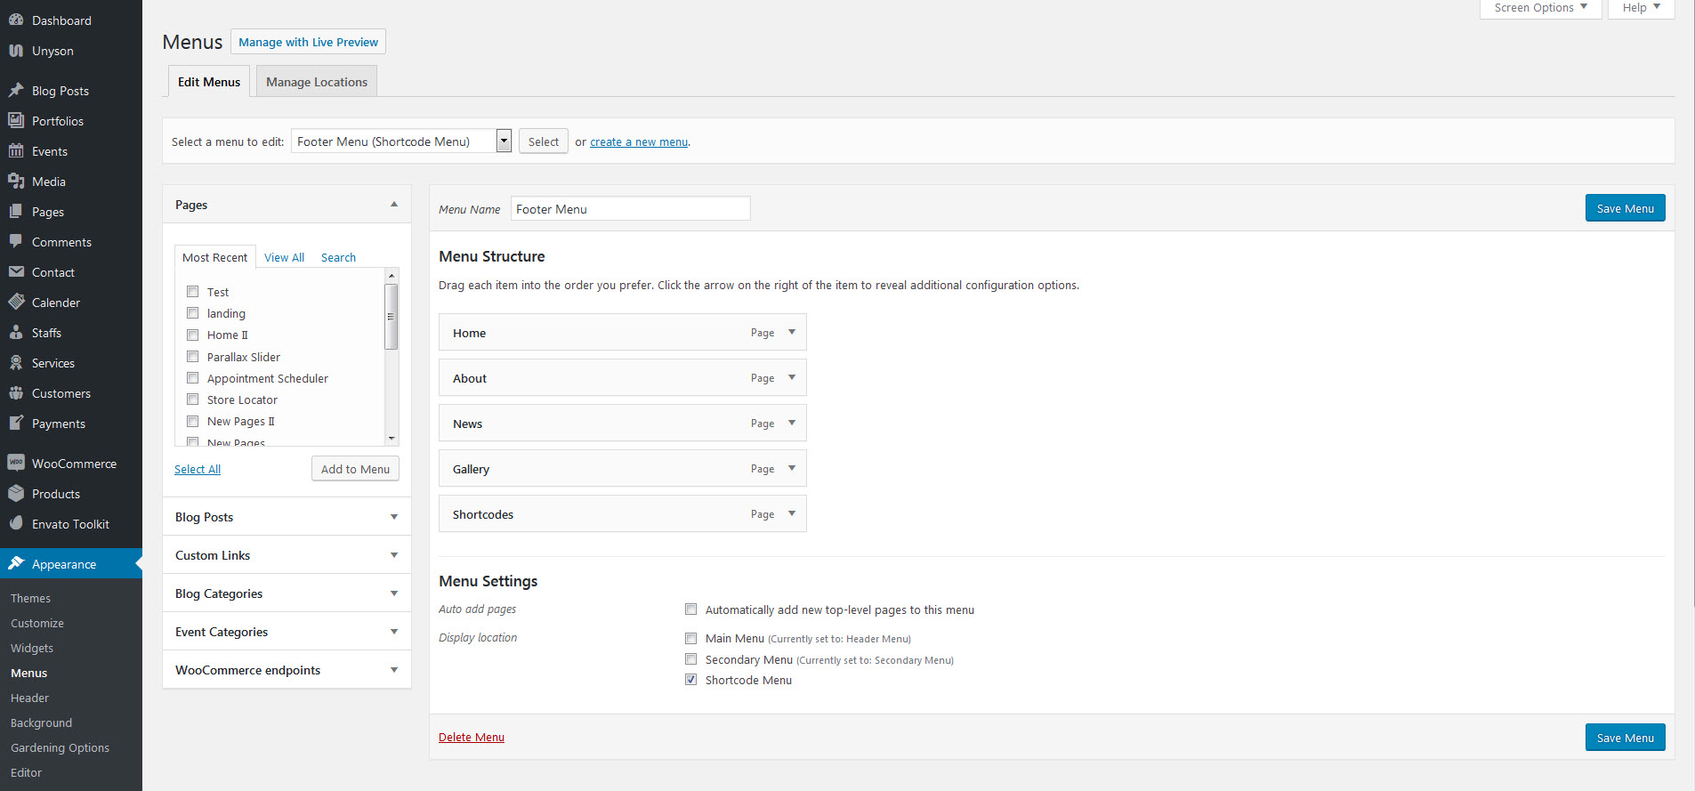Uncheck the Shortcode Menu display location

coord(690,680)
